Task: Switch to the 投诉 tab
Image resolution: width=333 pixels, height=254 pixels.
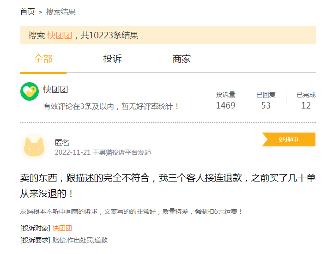Action: [x=112, y=59]
